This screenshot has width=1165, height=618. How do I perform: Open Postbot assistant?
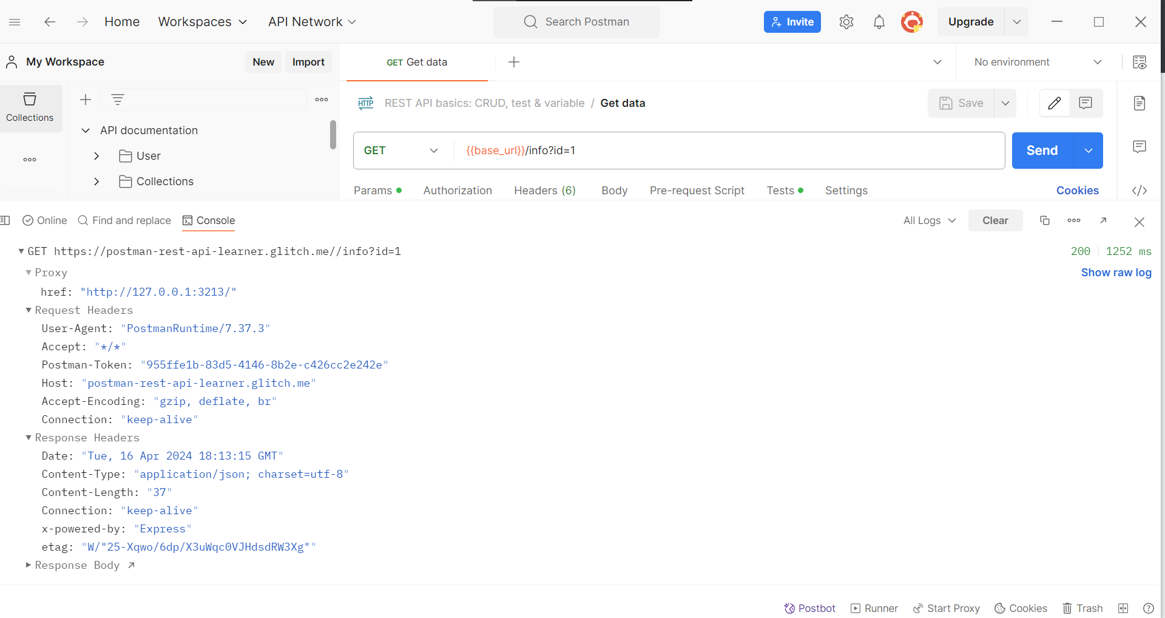809,608
